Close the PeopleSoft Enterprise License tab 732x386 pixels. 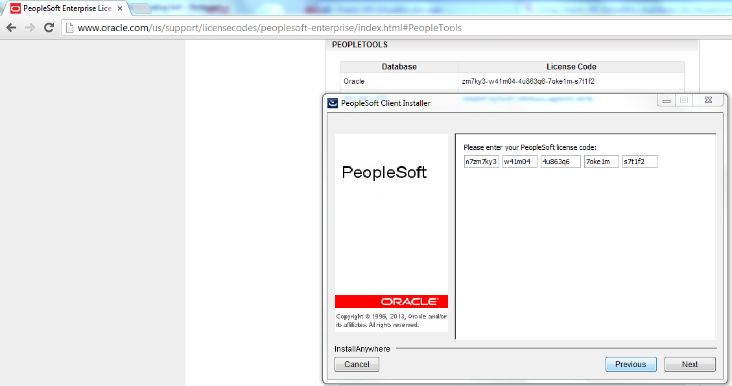pyautogui.click(x=120, y=8)
